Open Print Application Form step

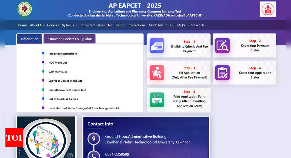tap(179, 100)
